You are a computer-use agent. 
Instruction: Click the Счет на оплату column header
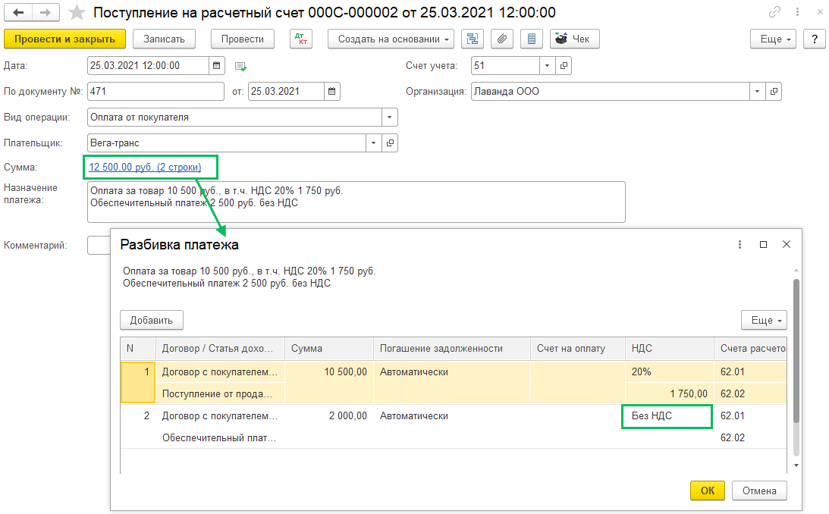pyautogui.click(x=578, y=349)
